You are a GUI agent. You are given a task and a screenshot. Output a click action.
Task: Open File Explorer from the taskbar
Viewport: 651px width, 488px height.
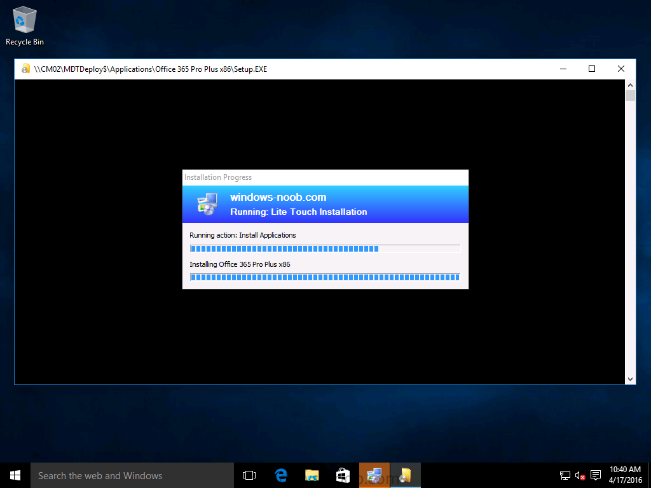(x=312, y=475)
